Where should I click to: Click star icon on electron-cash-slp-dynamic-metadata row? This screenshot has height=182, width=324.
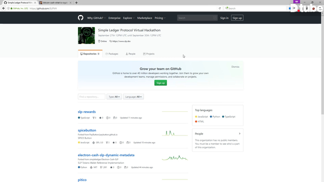111,167
